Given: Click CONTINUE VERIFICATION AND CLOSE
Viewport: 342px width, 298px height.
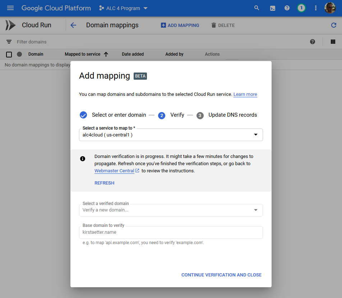Looking at the screenshot, I should [221, 275].
